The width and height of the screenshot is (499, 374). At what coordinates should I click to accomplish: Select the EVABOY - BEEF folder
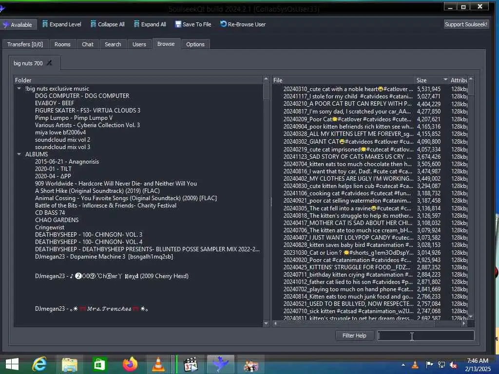coord(55,103)
